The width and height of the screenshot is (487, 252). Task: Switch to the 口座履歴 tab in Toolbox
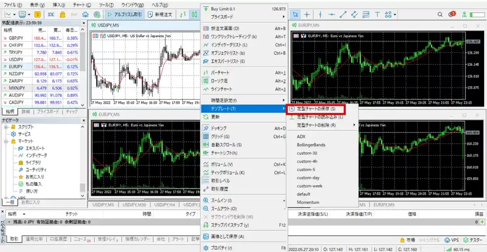58,239
